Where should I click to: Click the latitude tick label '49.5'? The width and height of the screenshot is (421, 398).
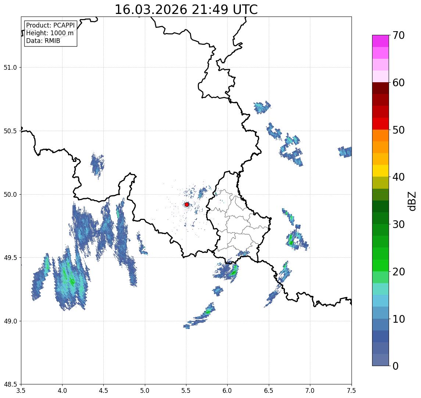(10, 258)
